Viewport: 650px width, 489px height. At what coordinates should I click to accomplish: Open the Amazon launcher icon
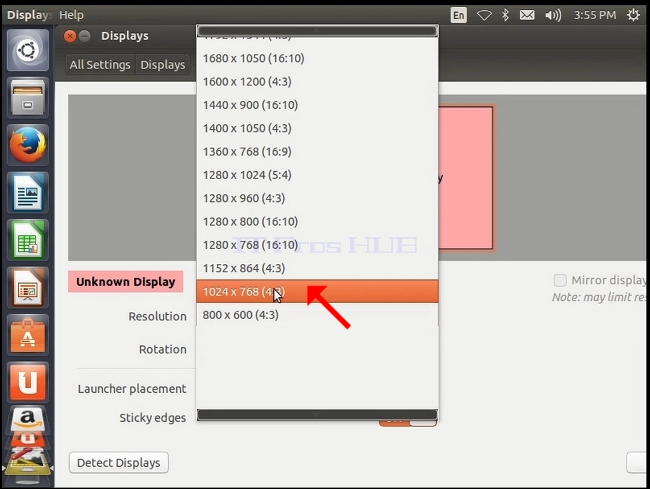(x=28, y=419)
